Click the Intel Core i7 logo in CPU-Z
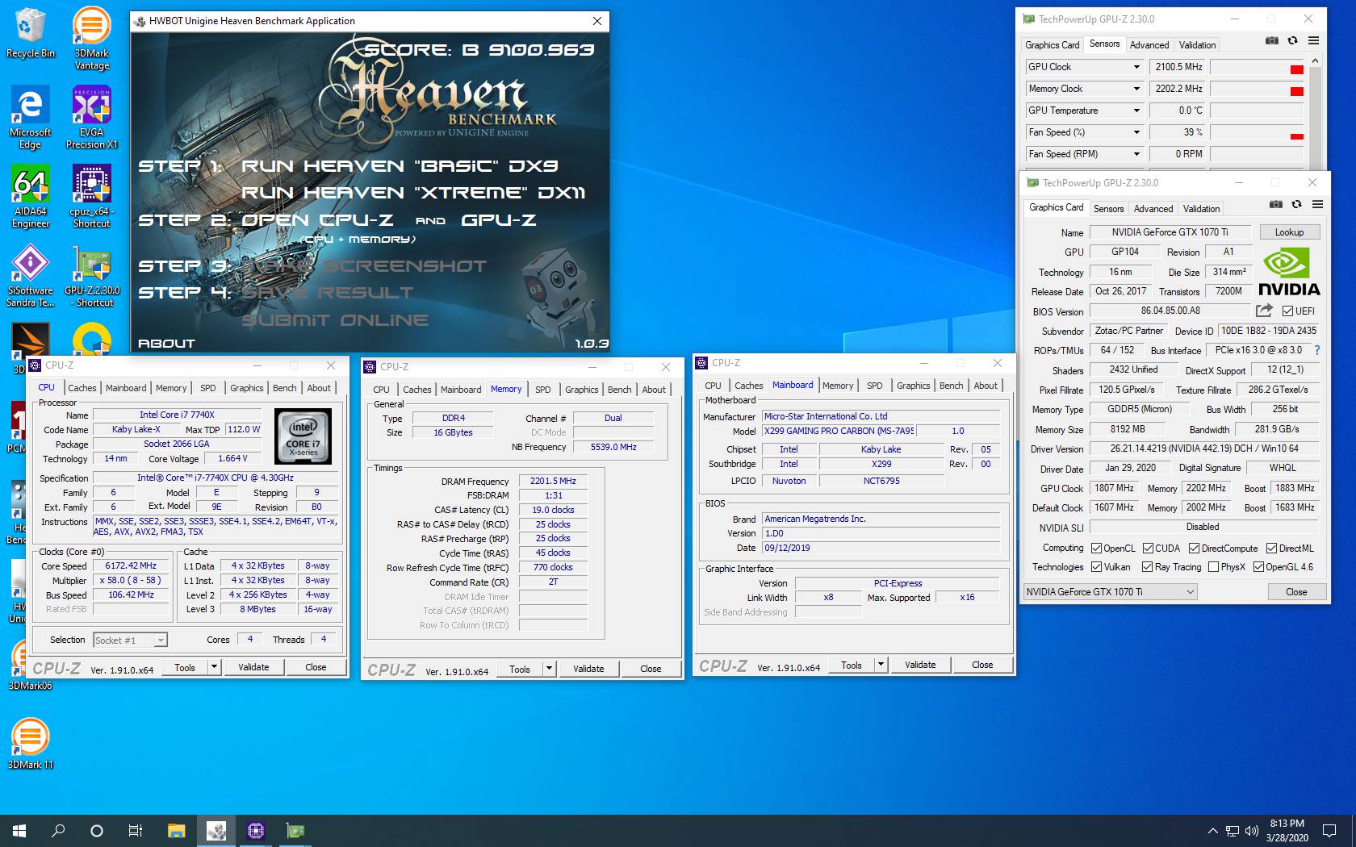 pyautogui.click(x=303, y=436)
